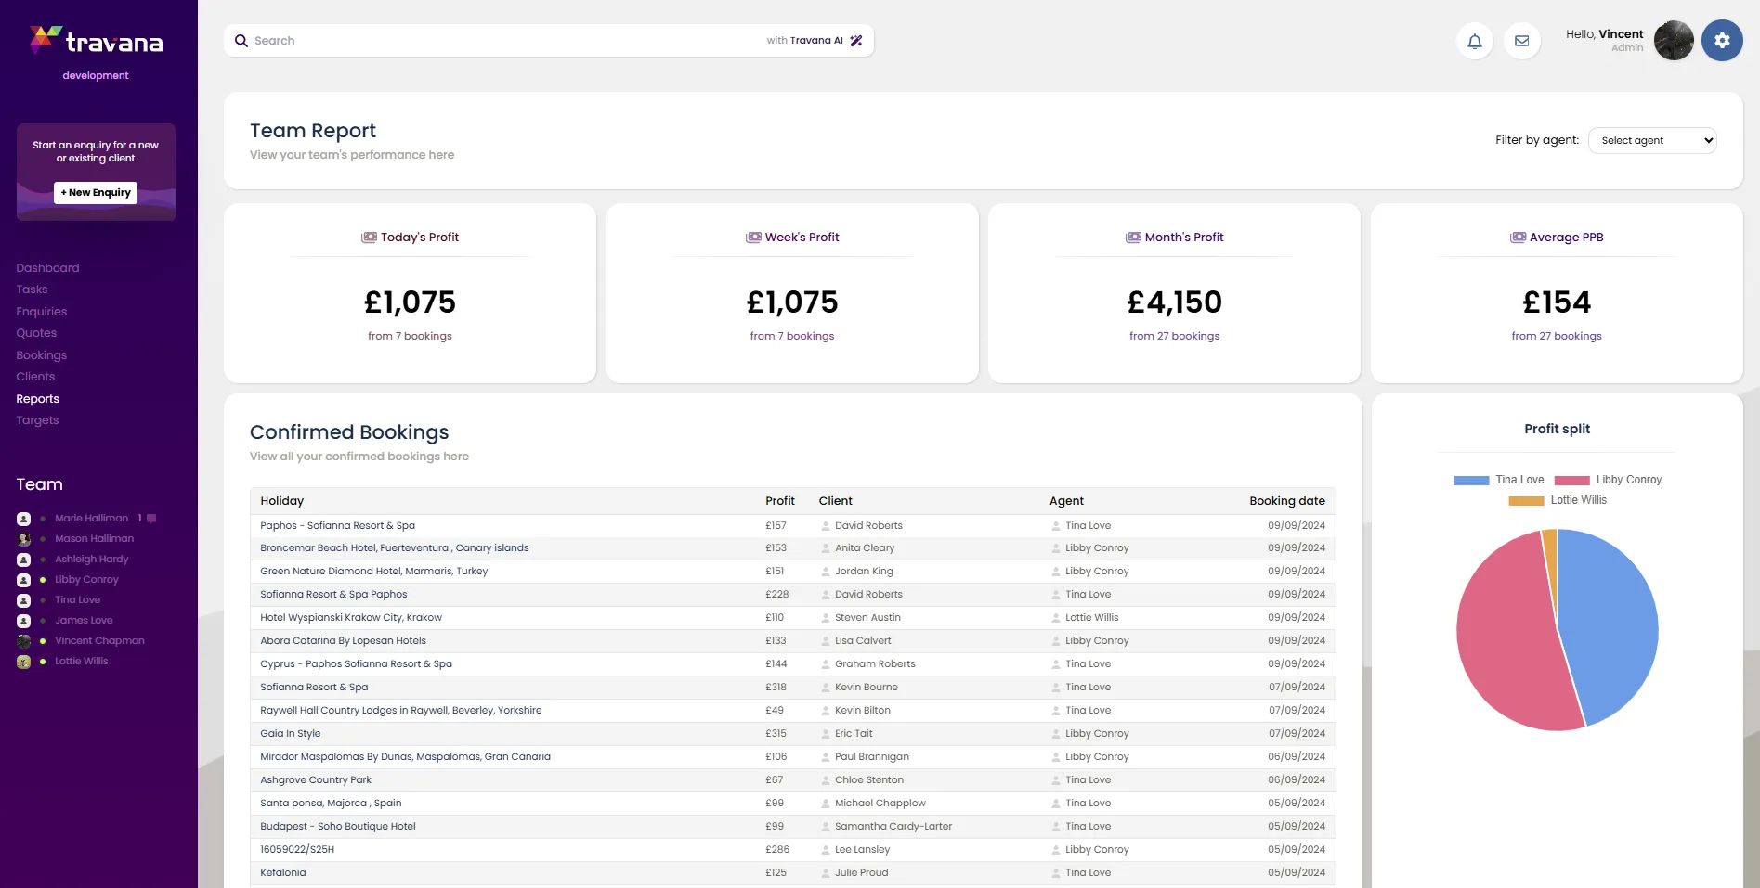This screenshot has width=1760, height=888.
Task: Open Marie Halliman's chat message icon
Action: [151, 519]
